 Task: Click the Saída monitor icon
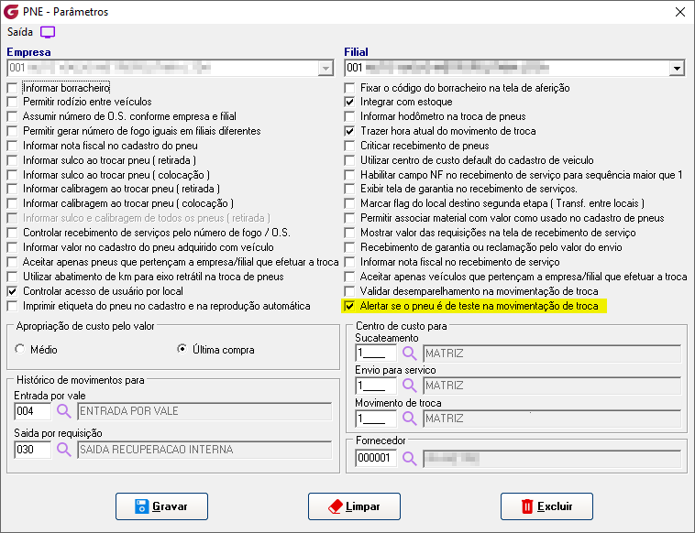point(48,32)
